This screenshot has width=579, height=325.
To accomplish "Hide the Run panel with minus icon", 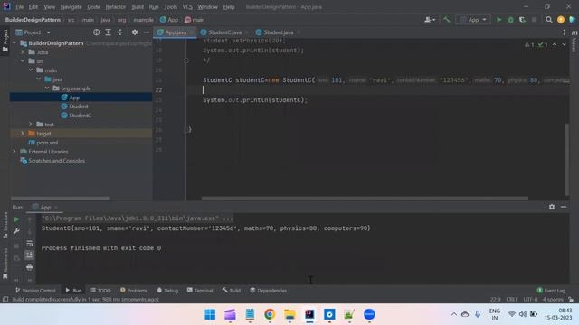I will click(x=564, y=207).
